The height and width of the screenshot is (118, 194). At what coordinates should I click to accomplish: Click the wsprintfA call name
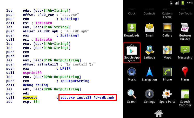click(x=32, y=73)
